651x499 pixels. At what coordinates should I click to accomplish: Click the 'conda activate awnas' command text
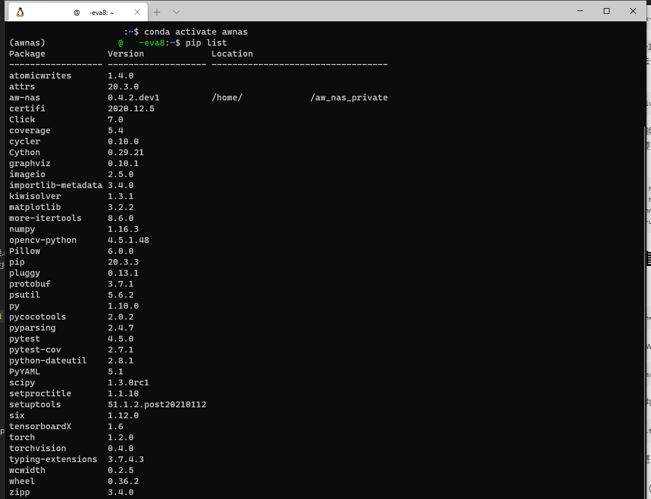pyautogui.click(x=195, y=32)
